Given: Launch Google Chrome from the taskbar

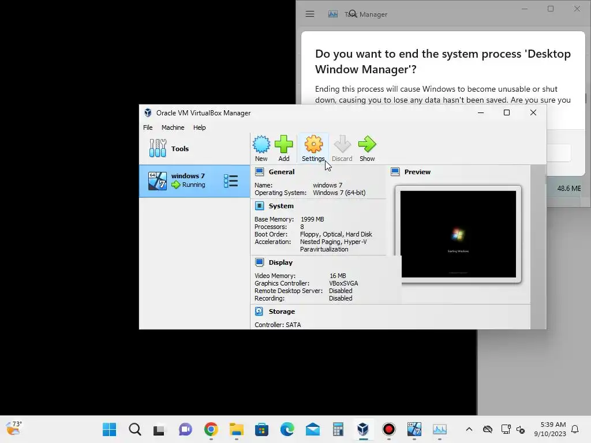Looking at the screenshot, I should (211, 429).
